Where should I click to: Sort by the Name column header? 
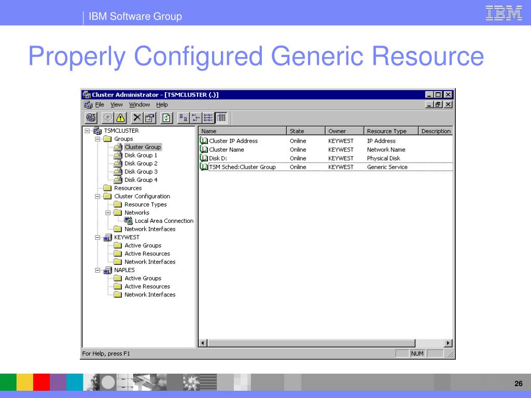point(243,131)
